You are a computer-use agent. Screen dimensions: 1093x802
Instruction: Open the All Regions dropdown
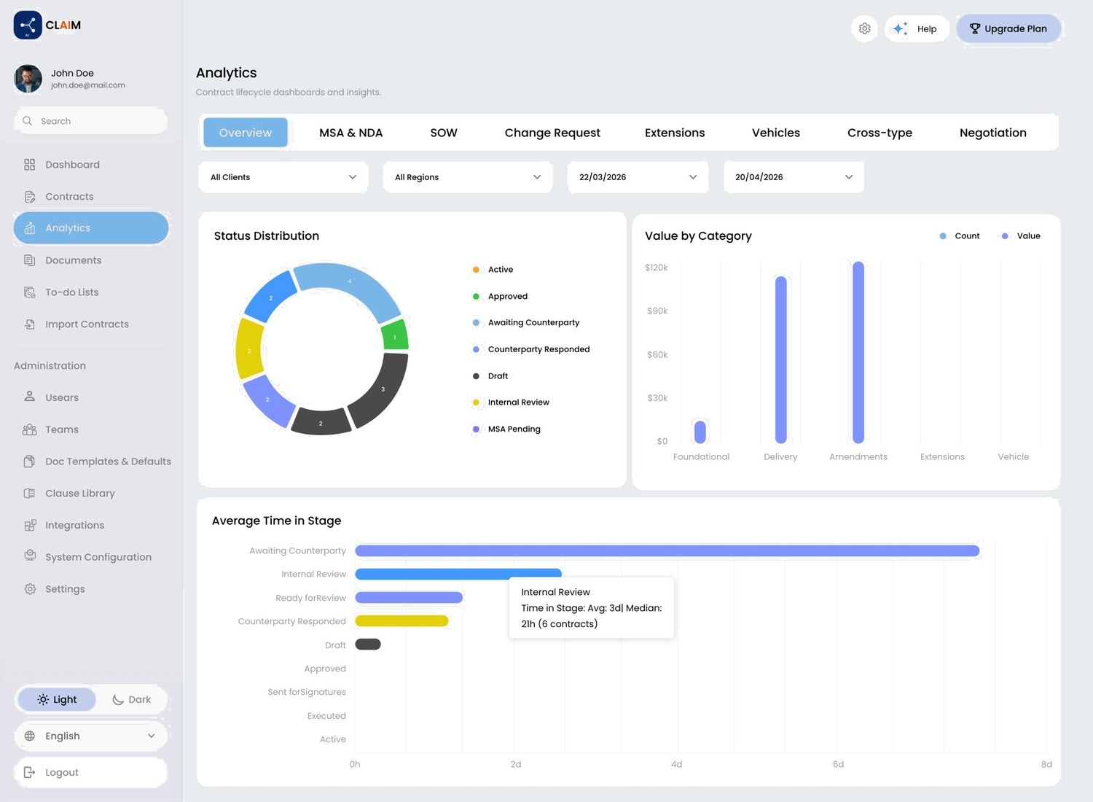468,177
